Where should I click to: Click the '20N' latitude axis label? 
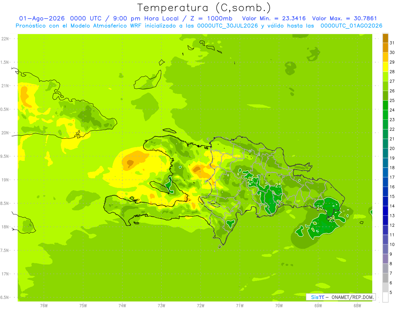pyautogui.click(x=5, y=133)
